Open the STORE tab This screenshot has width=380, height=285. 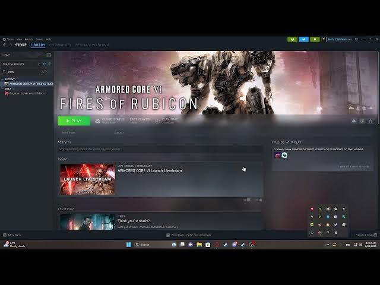(21, 45)
